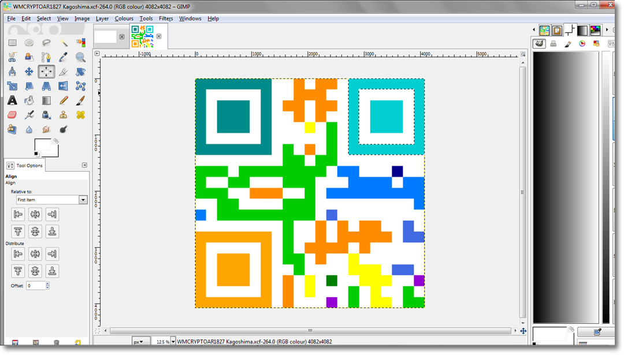Select the Zoom magnifier tool
This screenshot has height=355, width=624.
point(80,57)
